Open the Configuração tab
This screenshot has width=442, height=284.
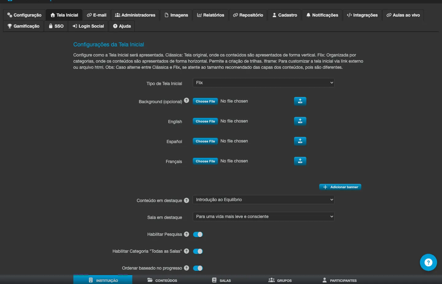pos(24,15)
